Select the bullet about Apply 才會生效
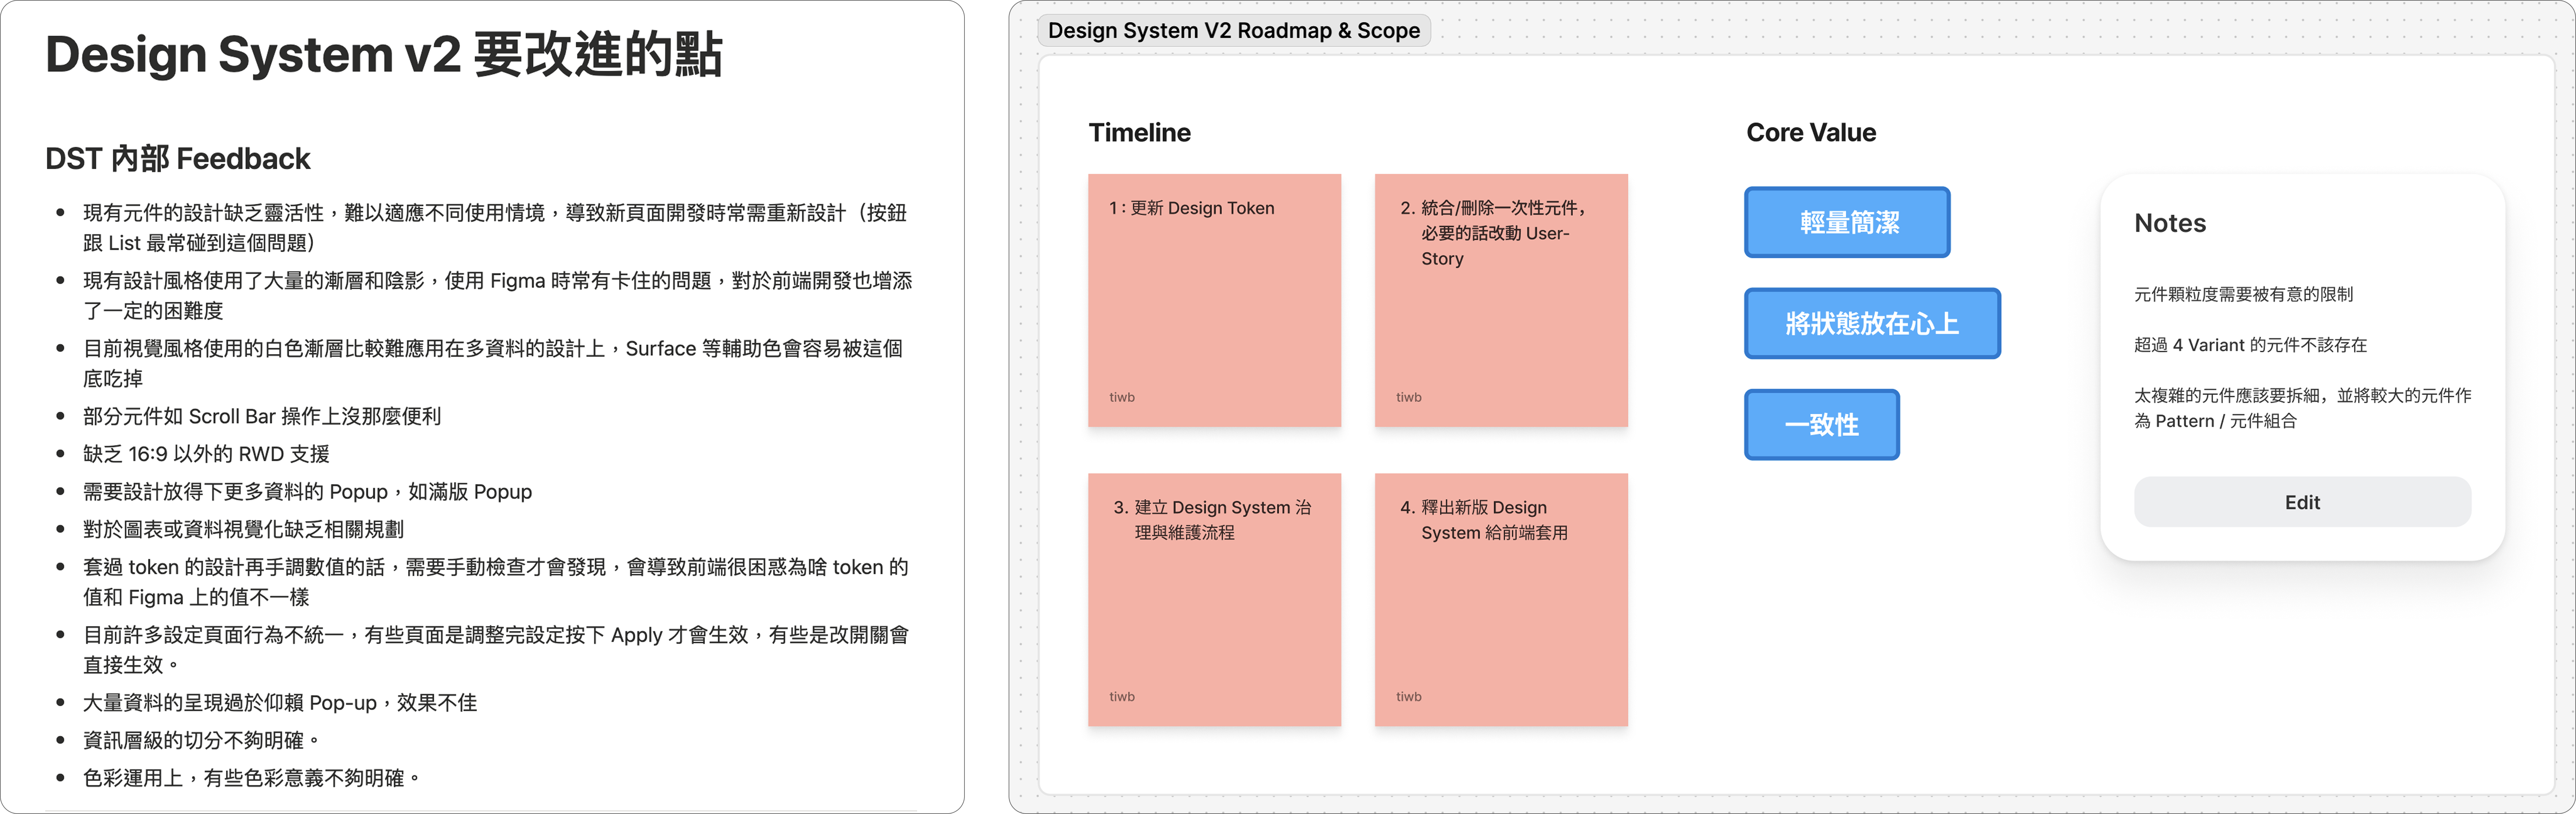Viewport: 2576px width, 814px height. 496,650
